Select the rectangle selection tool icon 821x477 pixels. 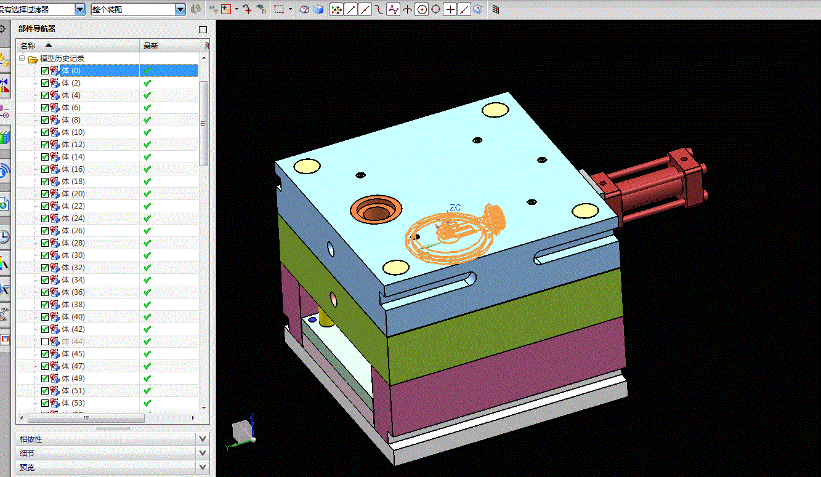pos(279,9)
